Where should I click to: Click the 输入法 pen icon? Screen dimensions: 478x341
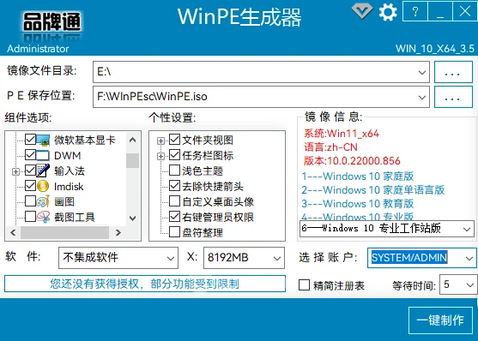(43, 170)
